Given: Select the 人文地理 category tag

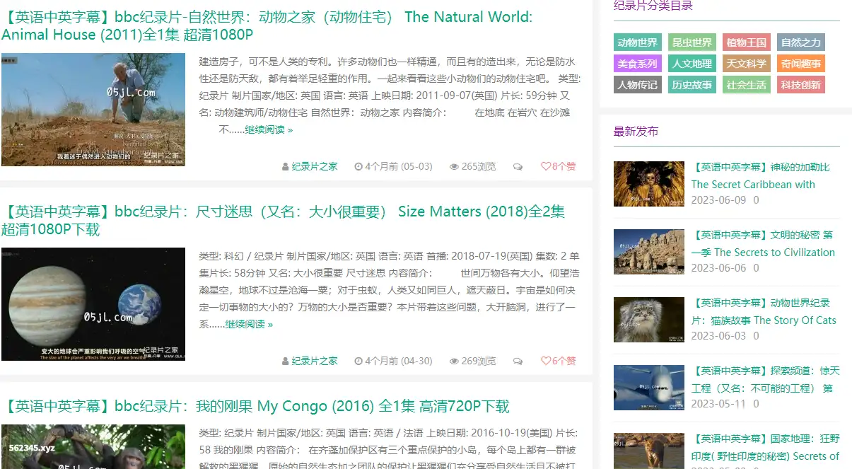Looking at the screenshot, I should pos(692,64).
